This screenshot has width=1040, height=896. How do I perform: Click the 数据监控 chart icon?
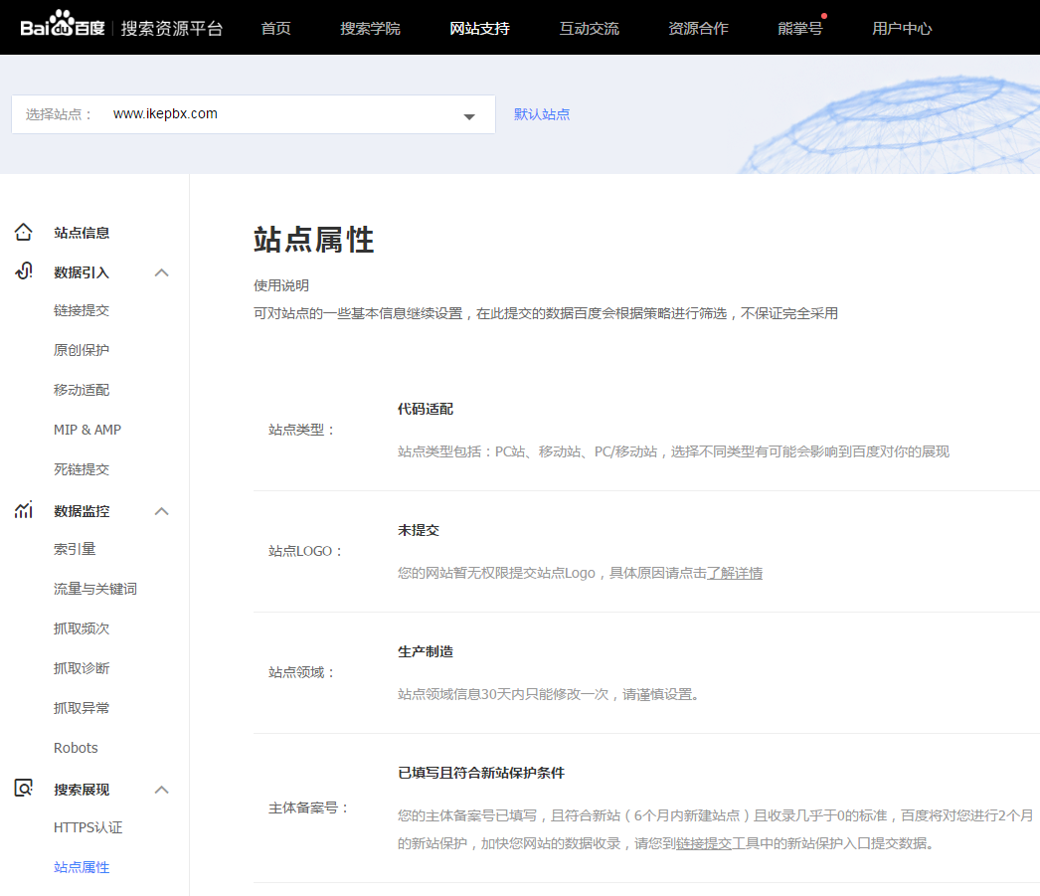23,510
